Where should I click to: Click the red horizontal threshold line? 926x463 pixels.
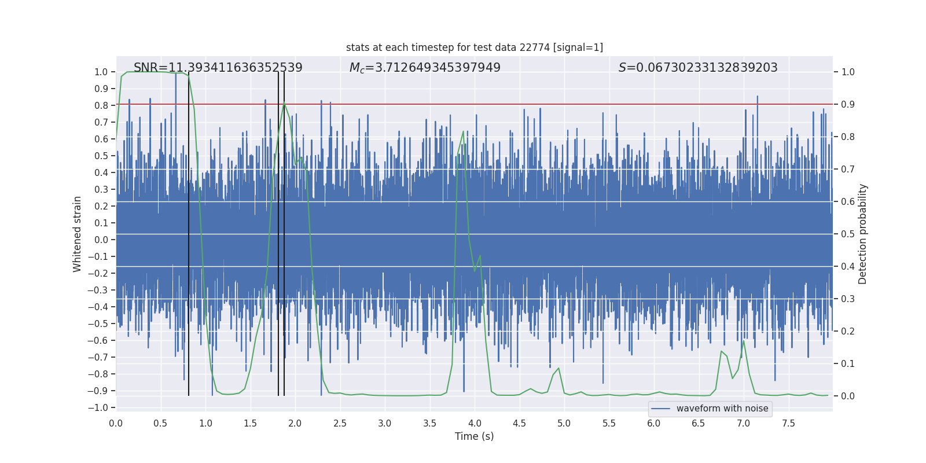[x=475, y=104]
